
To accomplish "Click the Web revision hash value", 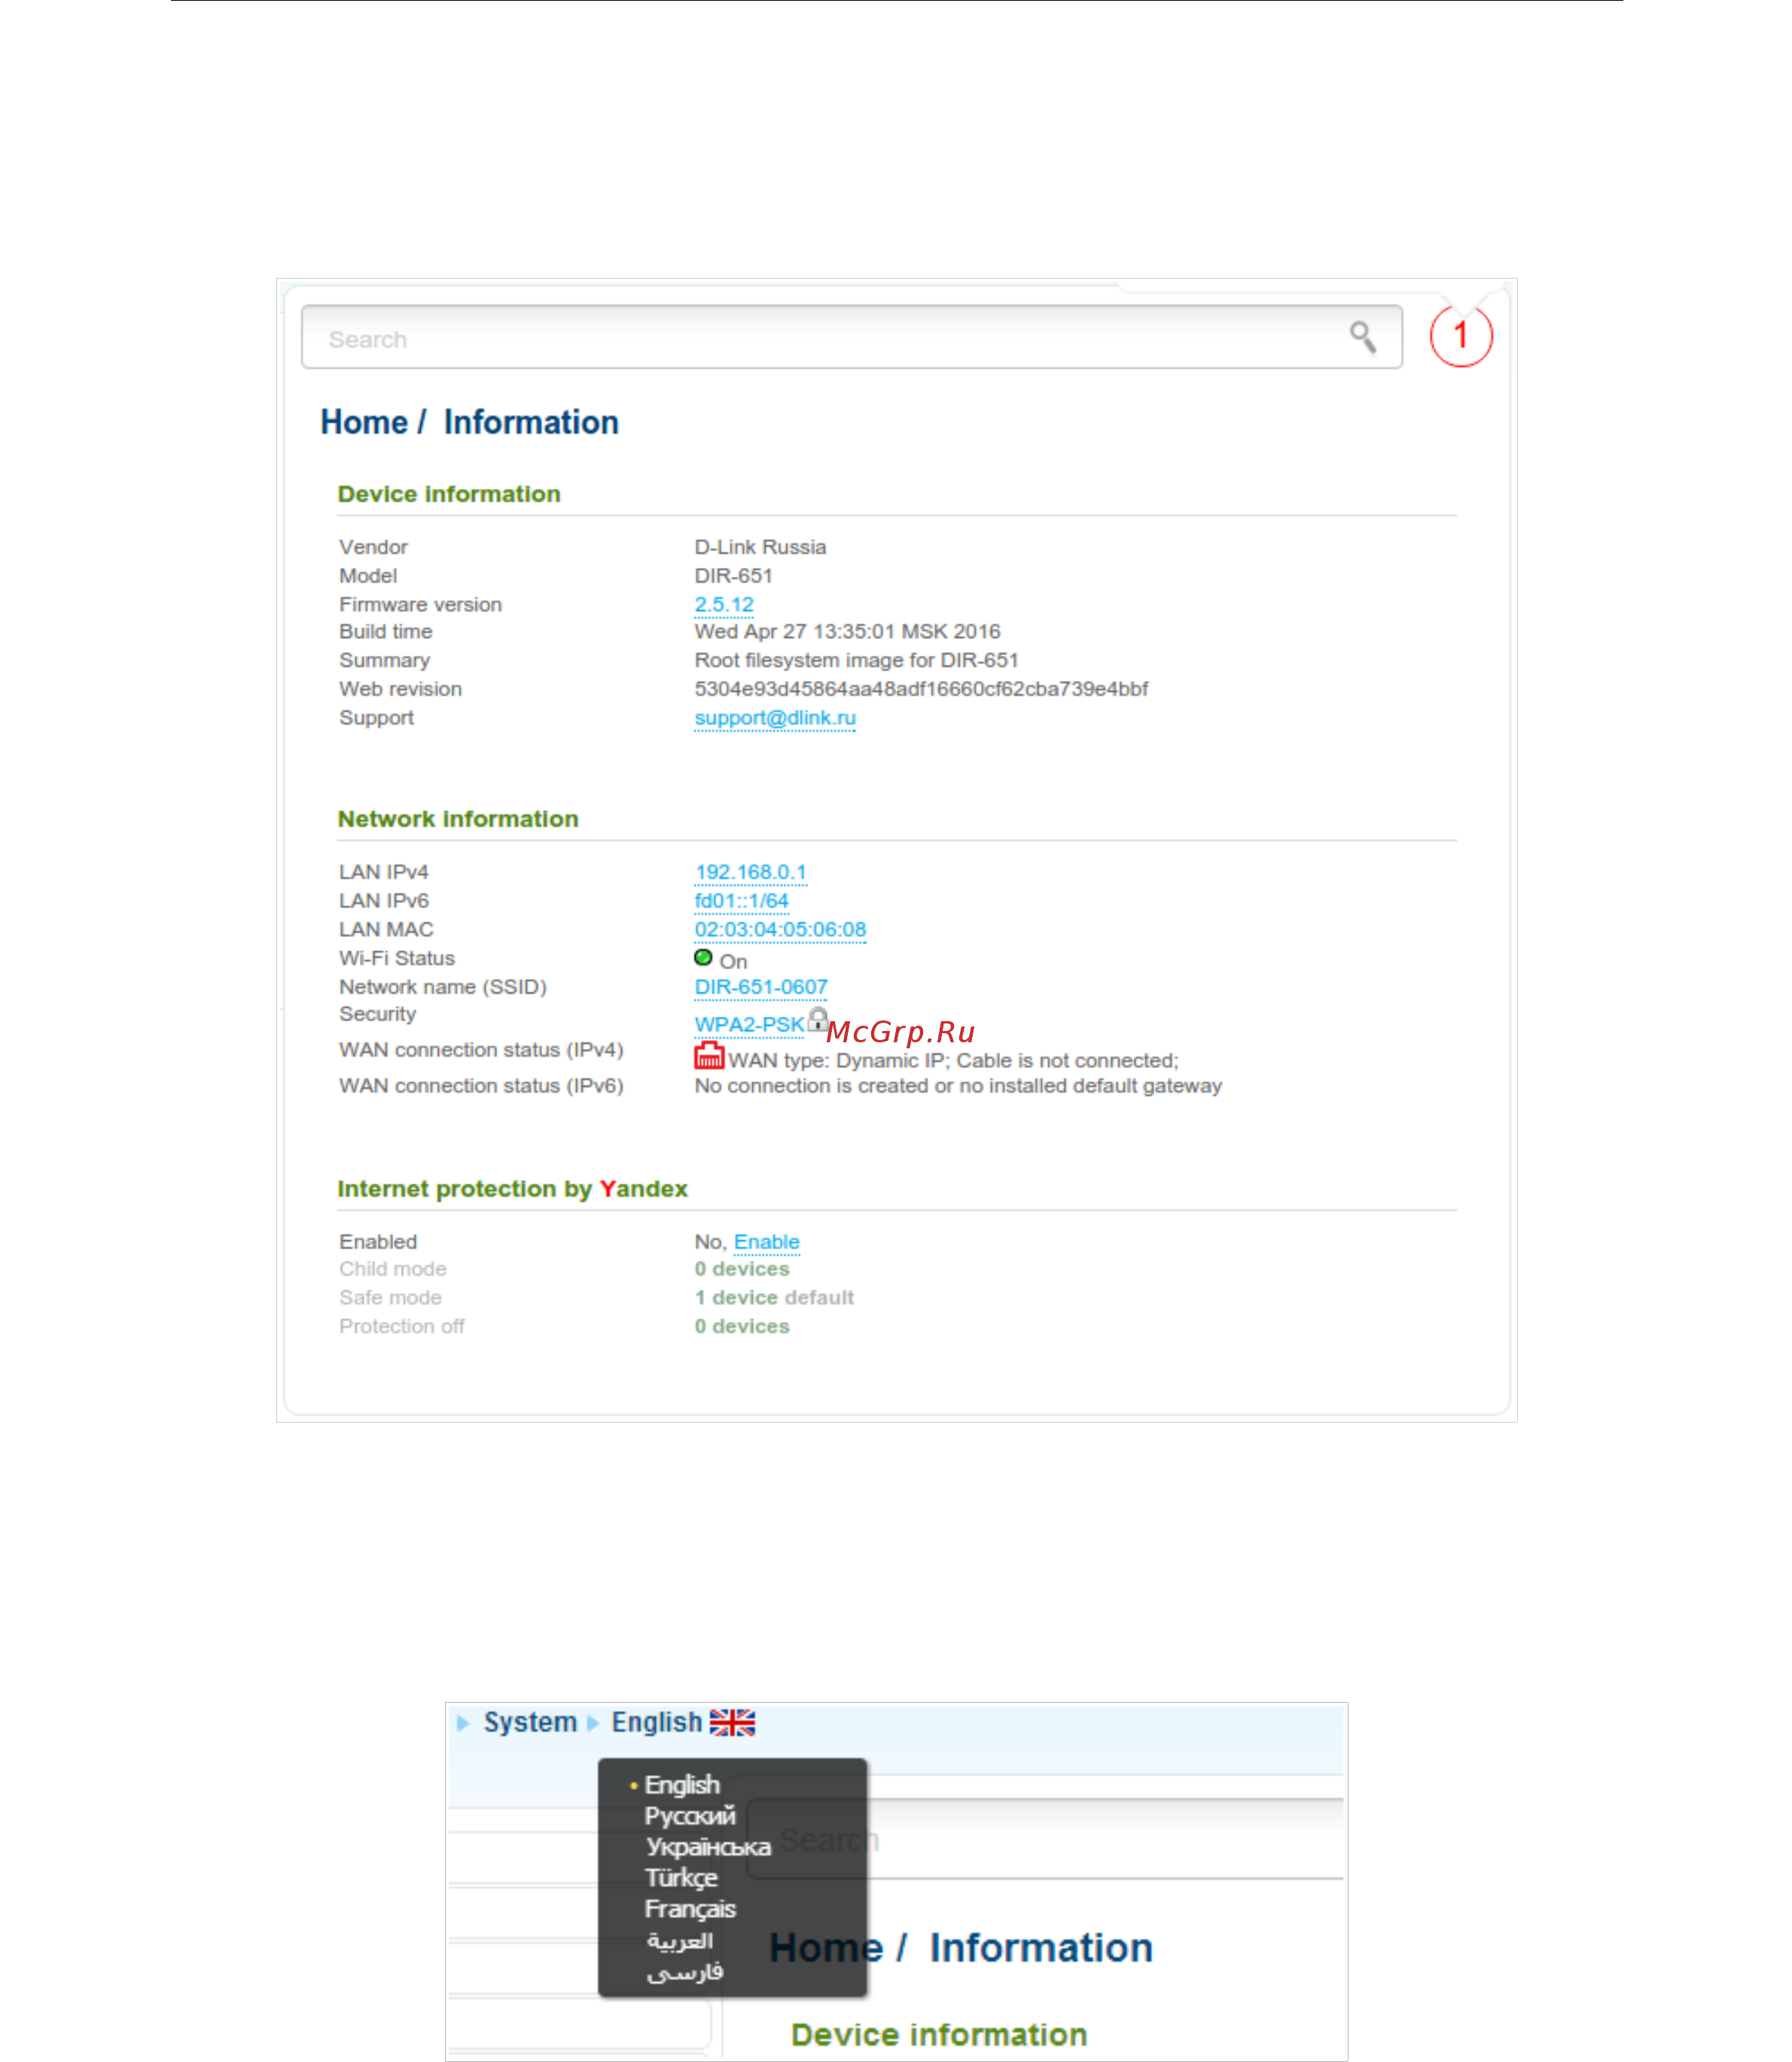I will (921, 689).
